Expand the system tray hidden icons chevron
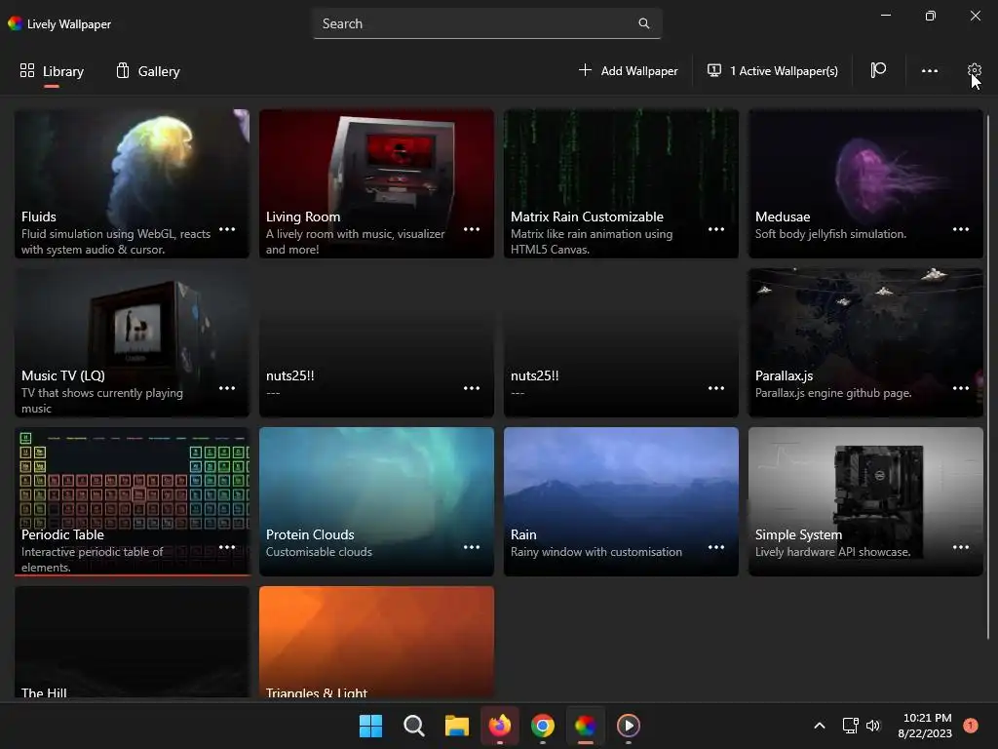This screenshot has width=998, height=749. [x=820, y=726]
